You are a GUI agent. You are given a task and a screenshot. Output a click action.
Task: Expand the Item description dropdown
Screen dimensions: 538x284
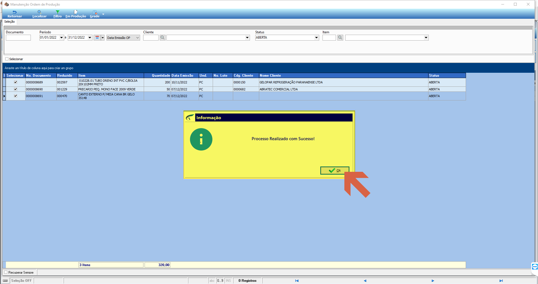click(x=426, y=37)
